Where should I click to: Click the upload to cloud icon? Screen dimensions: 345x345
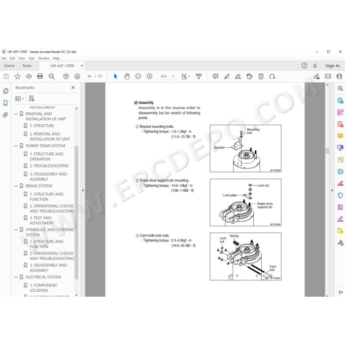[x=29, y=76]
